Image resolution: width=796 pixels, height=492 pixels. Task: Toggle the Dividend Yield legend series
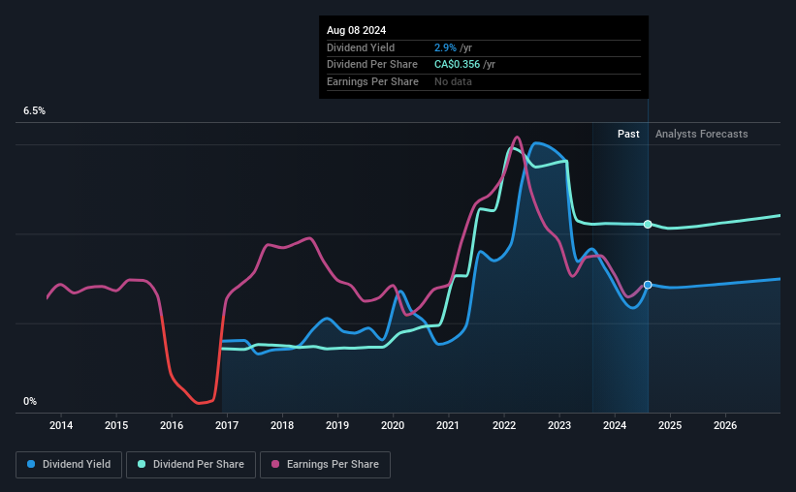(69, 465)
